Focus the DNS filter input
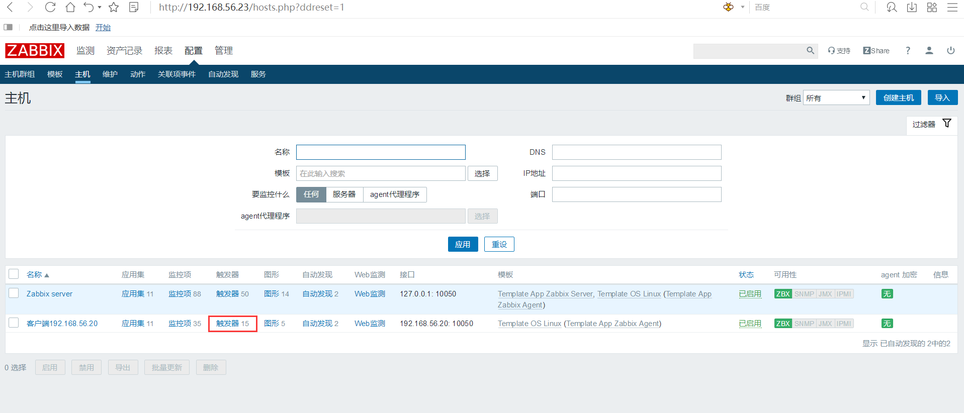 pos(637,152)
